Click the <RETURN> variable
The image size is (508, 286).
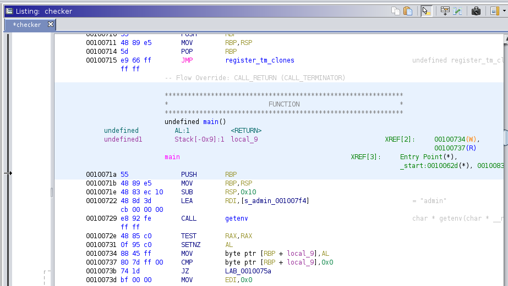pyautogui.click(x=246, y=130)
